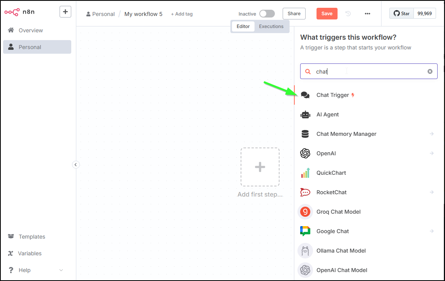
Task: Expand the OpenAI row arrow
Action: (x=432, y=153)
